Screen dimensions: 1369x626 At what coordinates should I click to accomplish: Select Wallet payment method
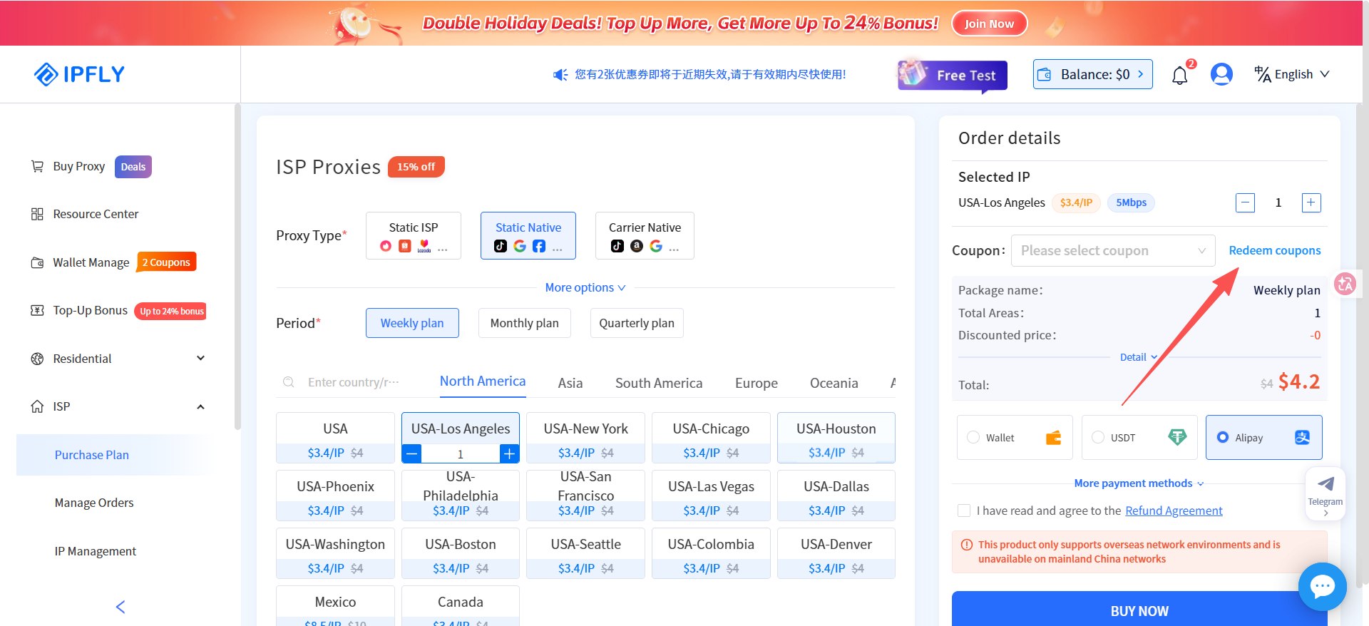click(1015, 437)
